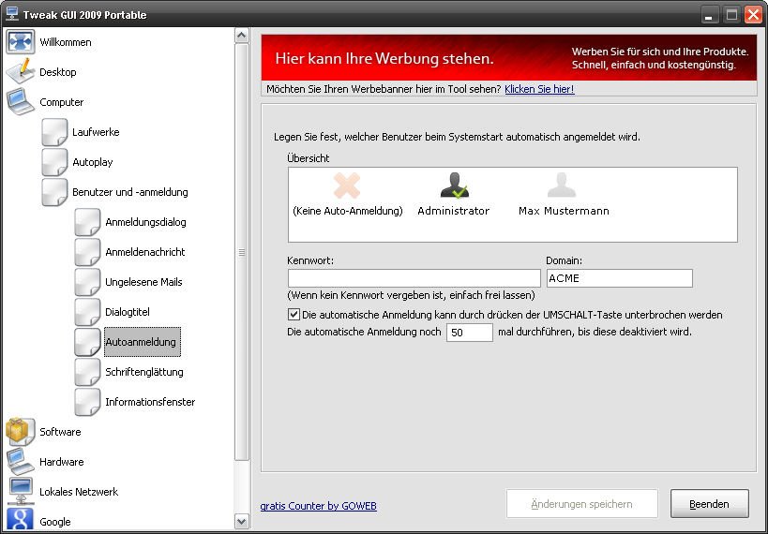768x534 pixels.
Task: Expand the Lokales Netzwerk category
Action: click(79, 492)
